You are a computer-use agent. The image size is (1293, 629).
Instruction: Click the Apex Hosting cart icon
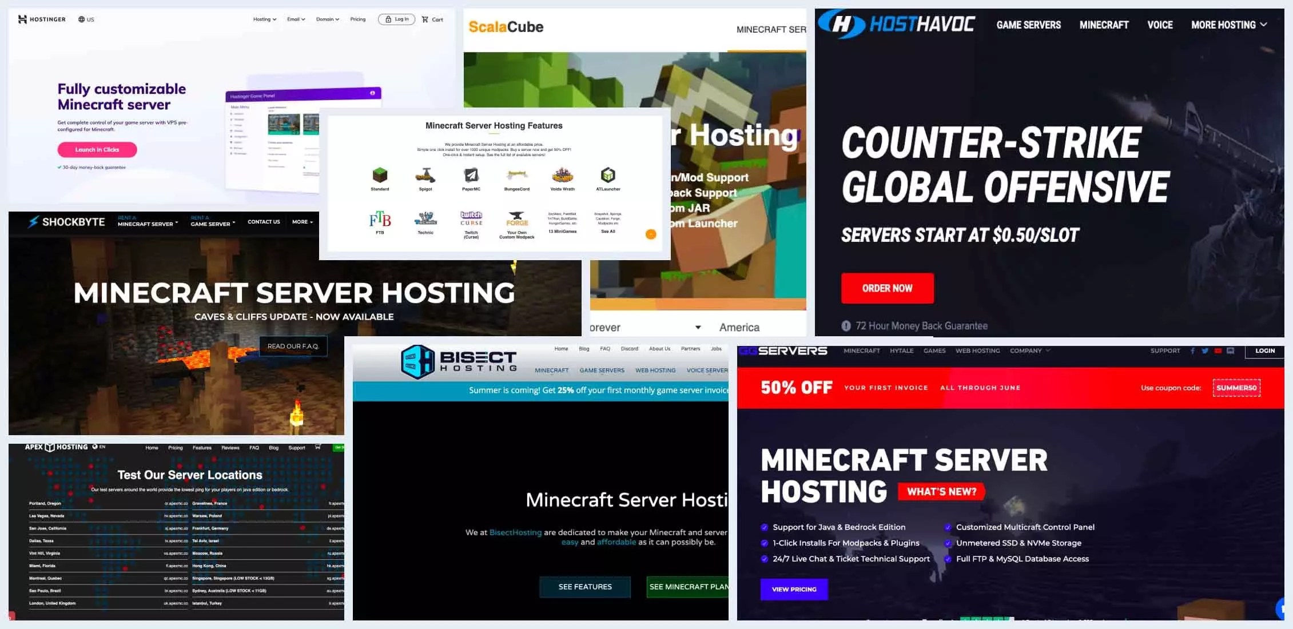(317, 447)
